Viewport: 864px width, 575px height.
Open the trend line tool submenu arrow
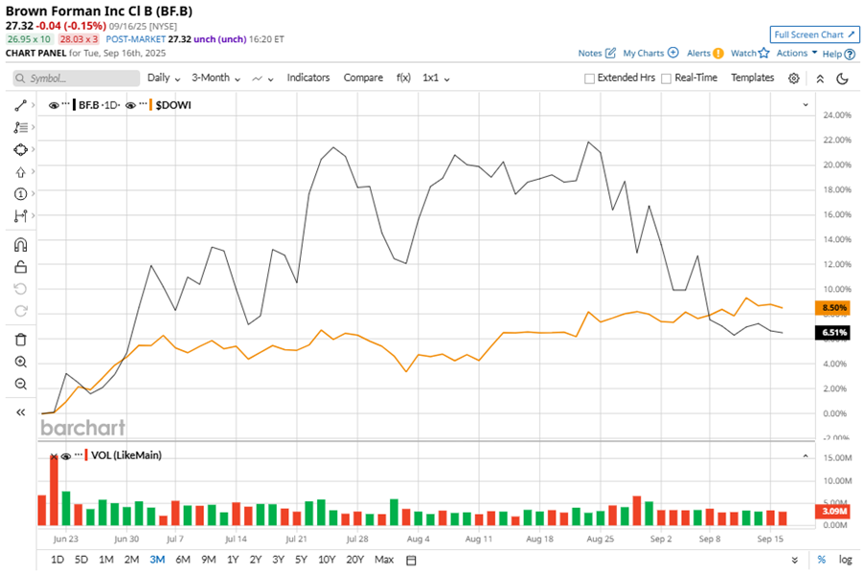coord(34,104)
